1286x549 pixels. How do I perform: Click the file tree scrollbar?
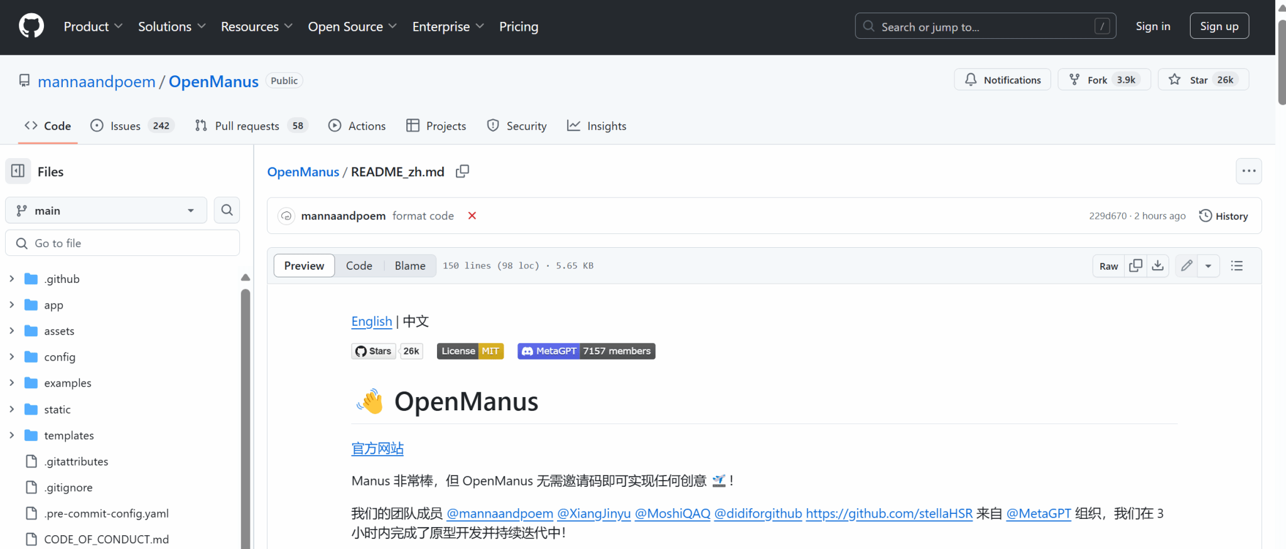(x=246, y=408)
